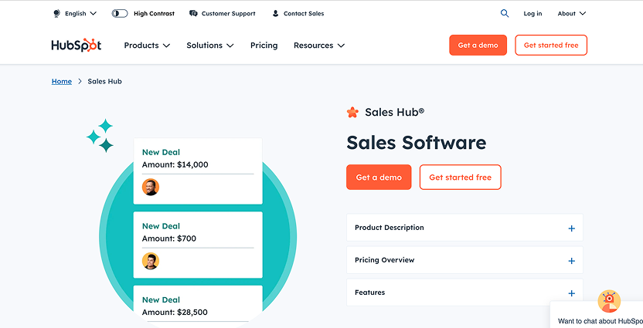Expand the Product Description section
The image size is (643, 328).
(464, 228)
